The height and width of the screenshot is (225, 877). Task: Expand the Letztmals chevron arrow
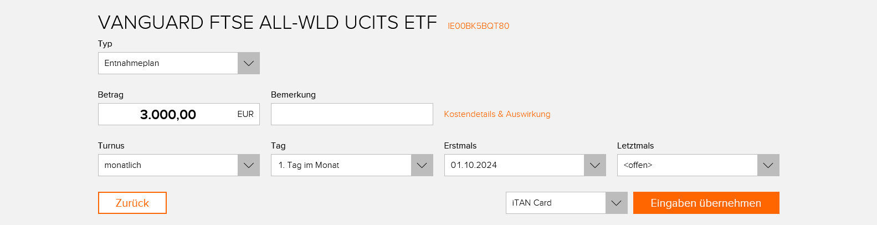pos(768,165)
